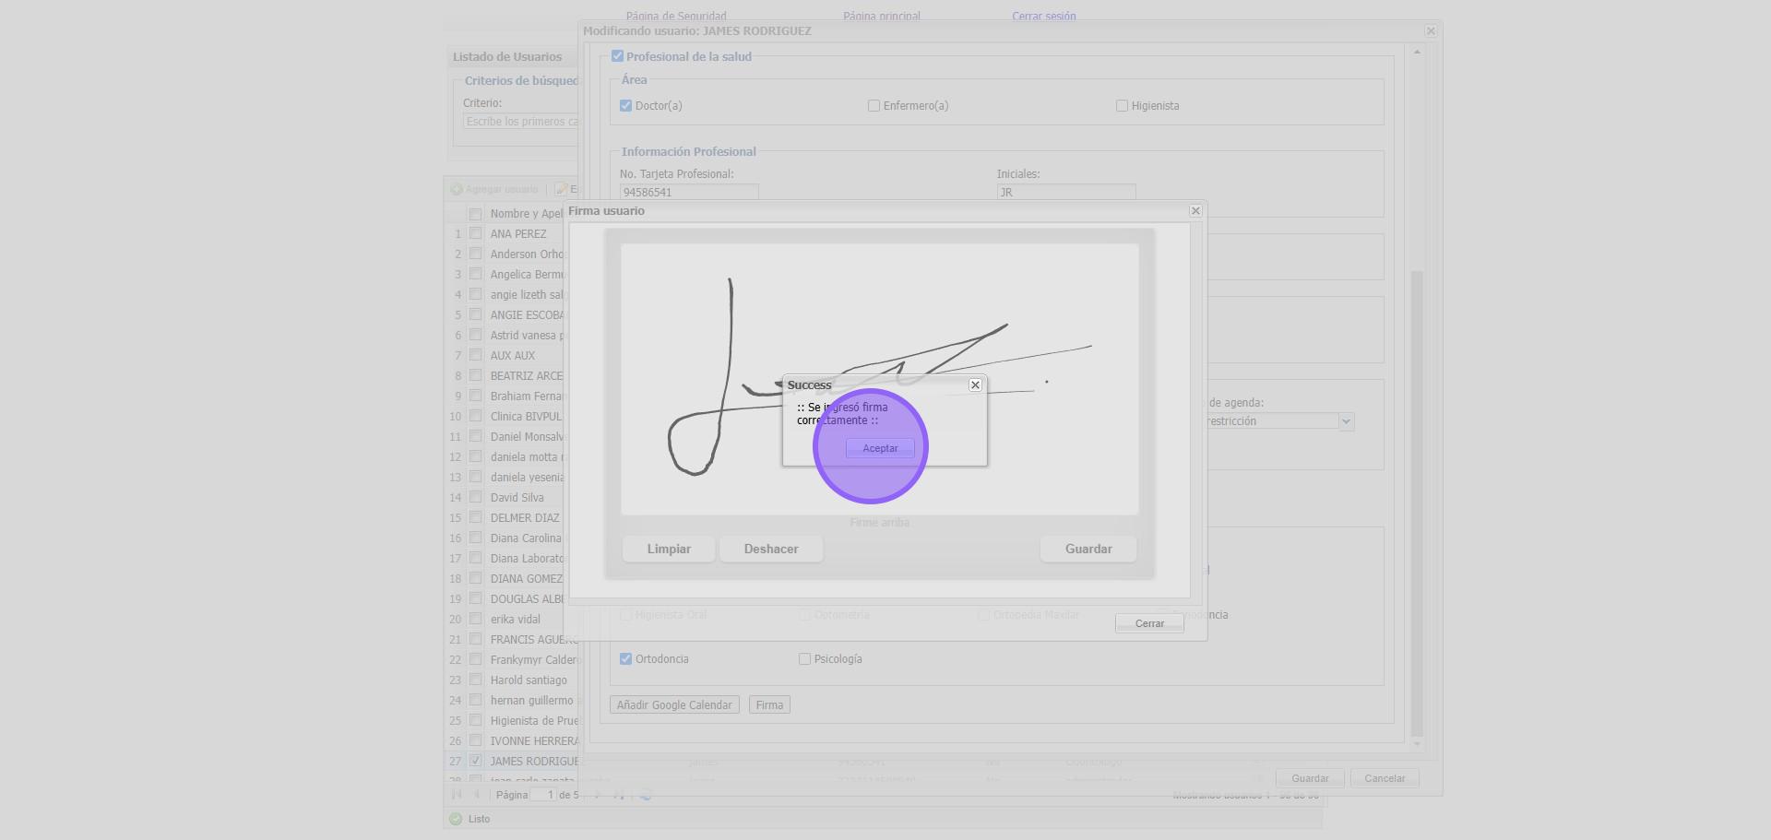
Task: Open the agenda restriction dropdown
Action: pos(1346,421)
